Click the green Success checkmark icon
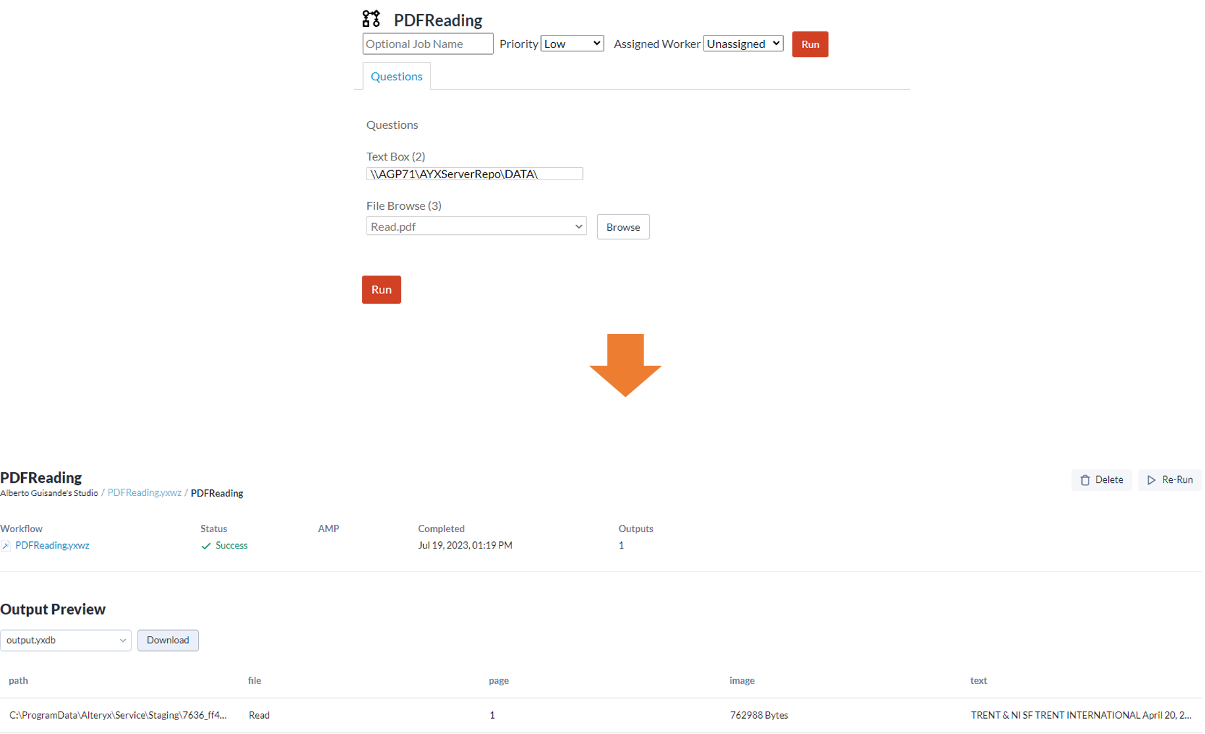This screenshot has height=734, width=1205. [x=205, y=545]
